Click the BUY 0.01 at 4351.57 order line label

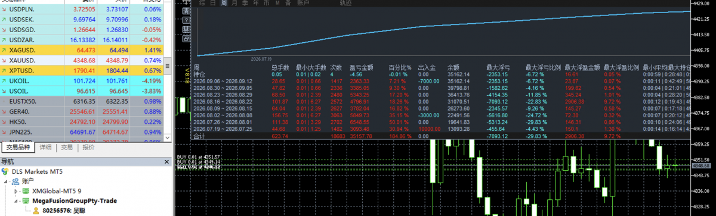(x=199, y=156)
